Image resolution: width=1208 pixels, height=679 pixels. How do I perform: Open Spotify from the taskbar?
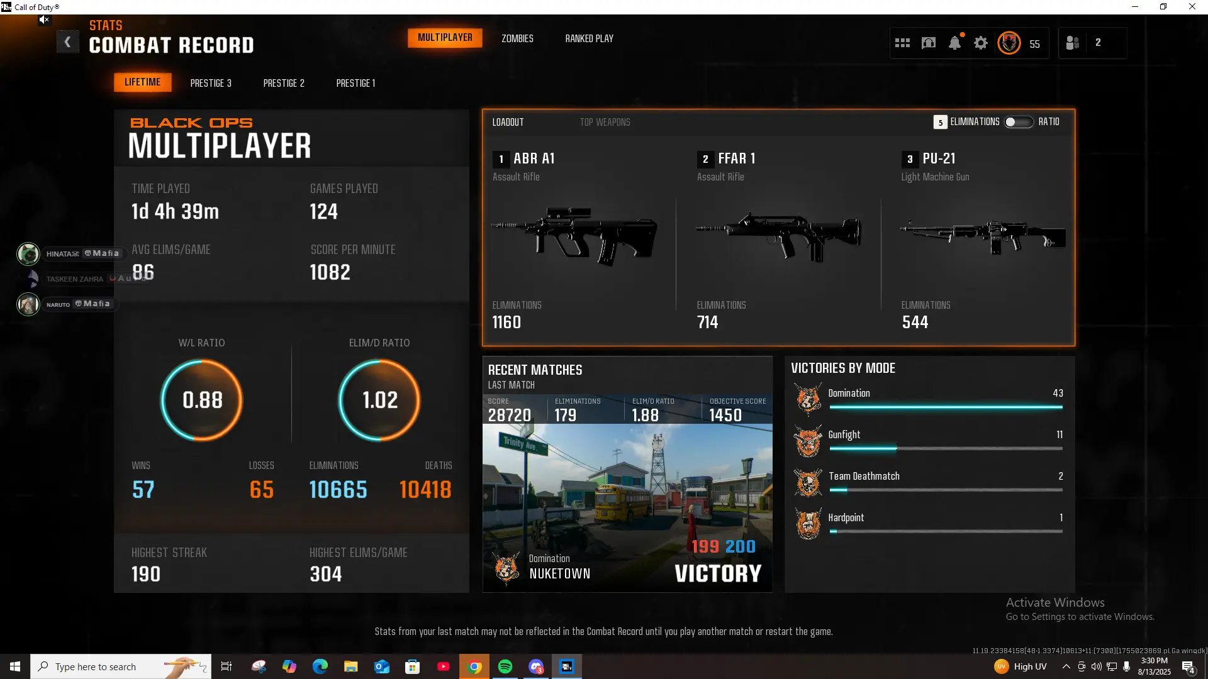pyautogui.click(x=505, y=666)
